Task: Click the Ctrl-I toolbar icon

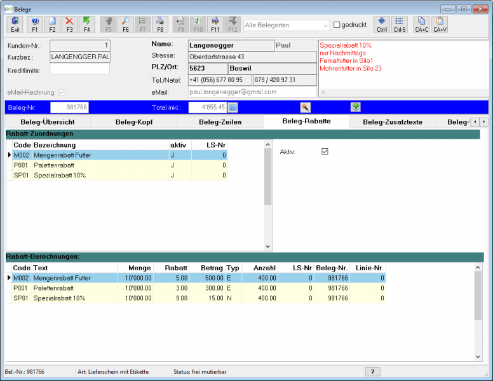Action: (x=382, y=25)
